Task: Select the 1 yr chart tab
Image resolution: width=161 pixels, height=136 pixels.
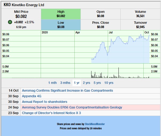Action: point(76,83)
